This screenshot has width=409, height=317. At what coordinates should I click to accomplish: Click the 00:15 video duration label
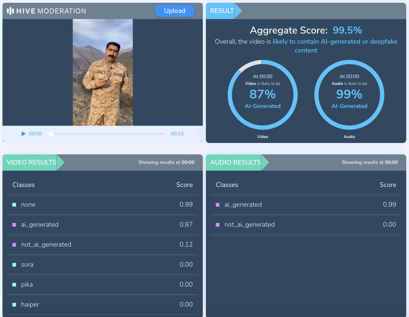point(177,134)
